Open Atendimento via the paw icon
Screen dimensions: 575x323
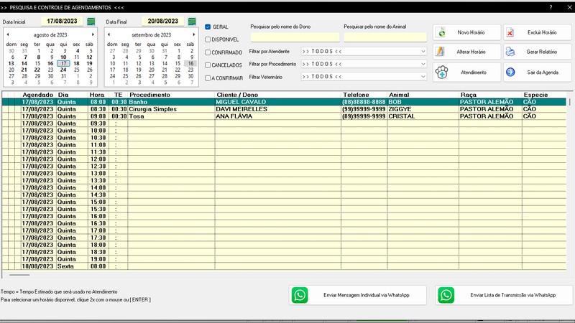[442, 72]
